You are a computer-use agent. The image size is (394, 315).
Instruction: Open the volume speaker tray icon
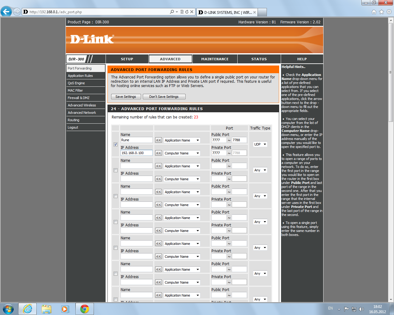(361, 309)
